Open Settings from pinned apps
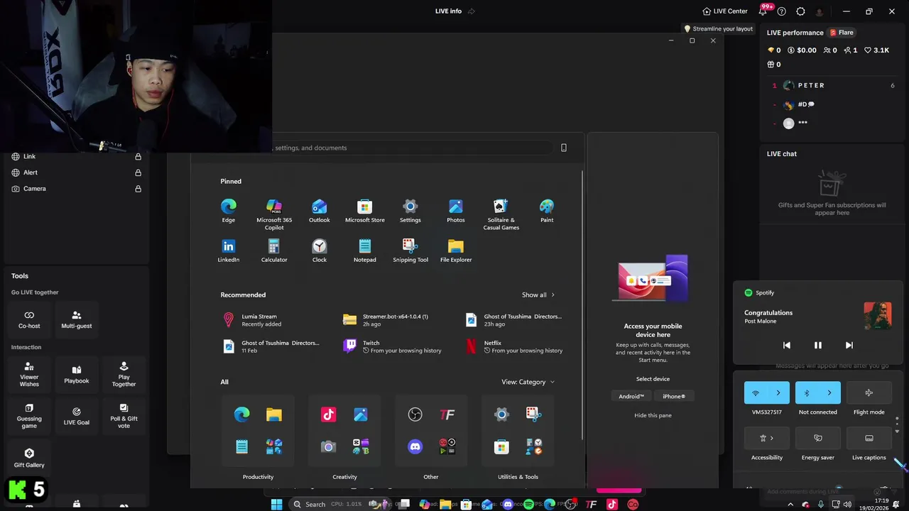This screenshot has height=511, width=909. 410,211
